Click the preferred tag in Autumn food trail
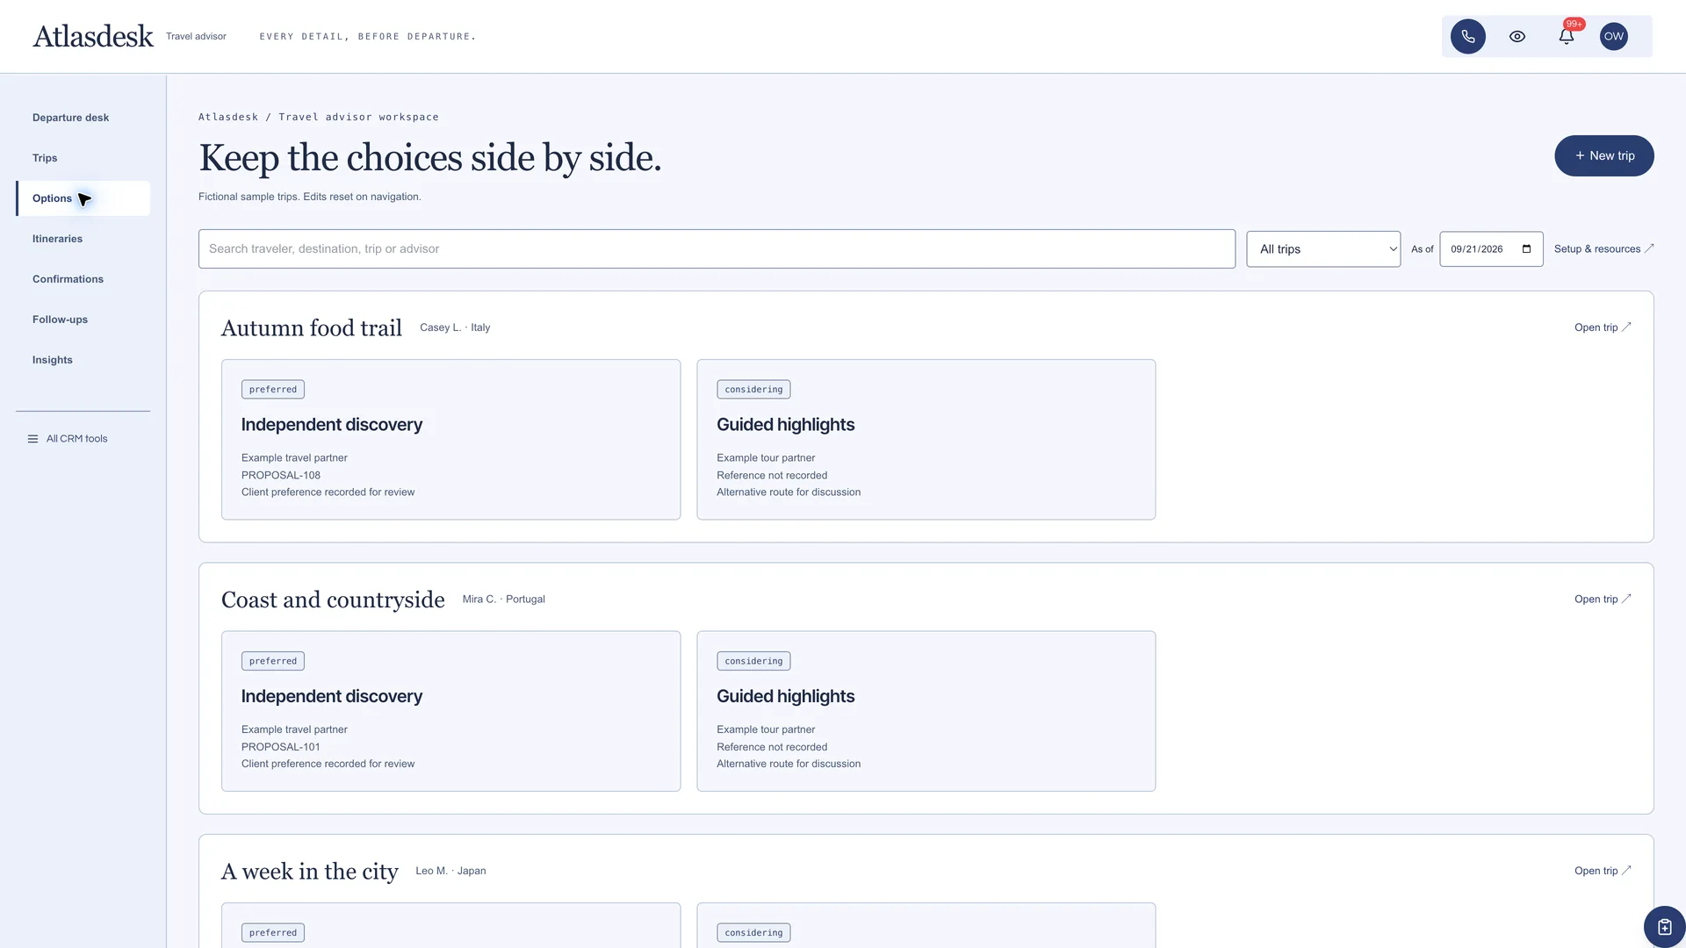The height and width of the screenshot is (948, 1686). tap(273, 390)
